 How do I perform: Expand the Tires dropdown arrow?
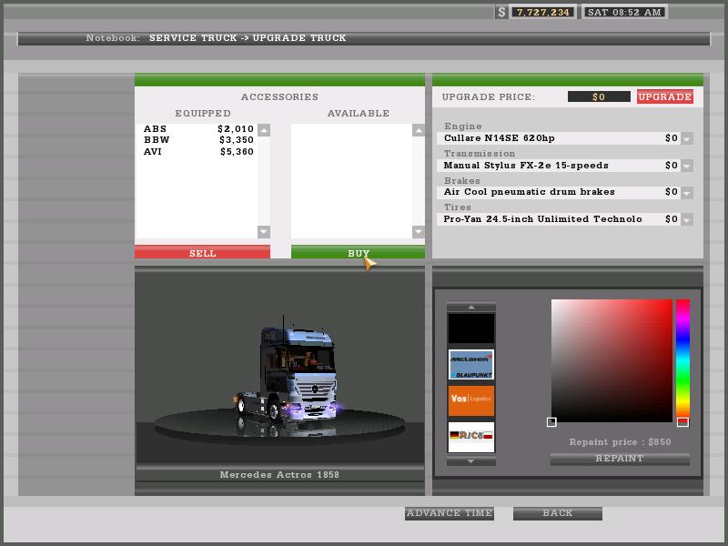click(686, 219)
